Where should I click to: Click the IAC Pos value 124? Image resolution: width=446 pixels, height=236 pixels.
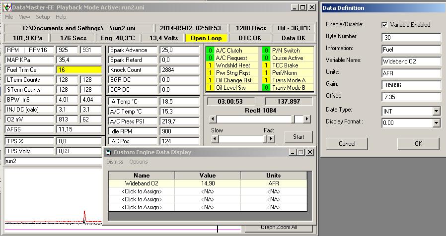click(179, 141)
